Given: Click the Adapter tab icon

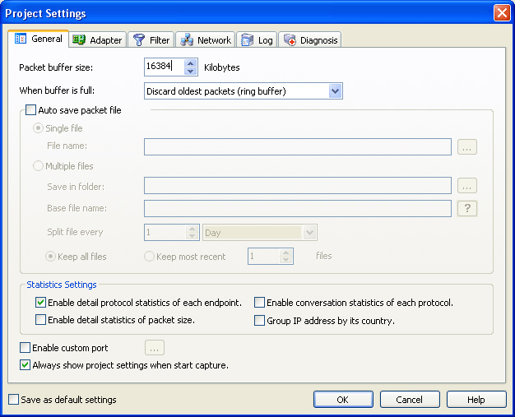Looking at the screenshot, I should [79, 39].
